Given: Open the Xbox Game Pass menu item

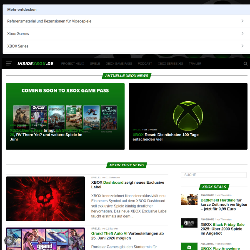Looking at the screenshot, I should point(119,63).
